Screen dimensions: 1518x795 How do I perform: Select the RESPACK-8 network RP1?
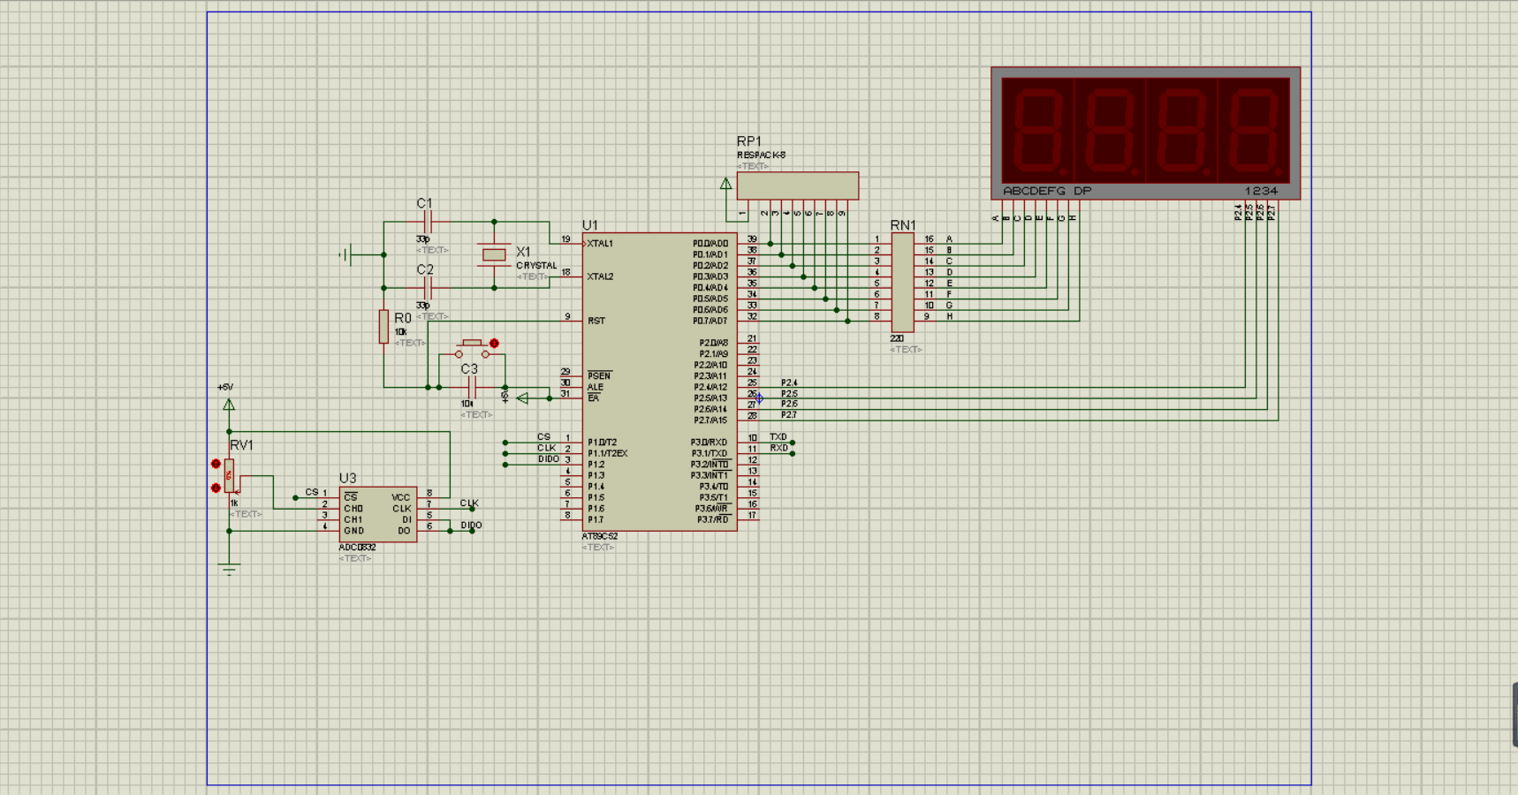point(798,185)
